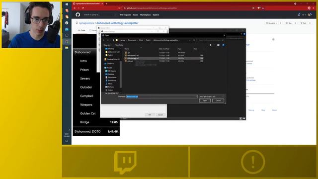318x179 pixels.
Task: Go up one folder level
Action: point(113,40)
